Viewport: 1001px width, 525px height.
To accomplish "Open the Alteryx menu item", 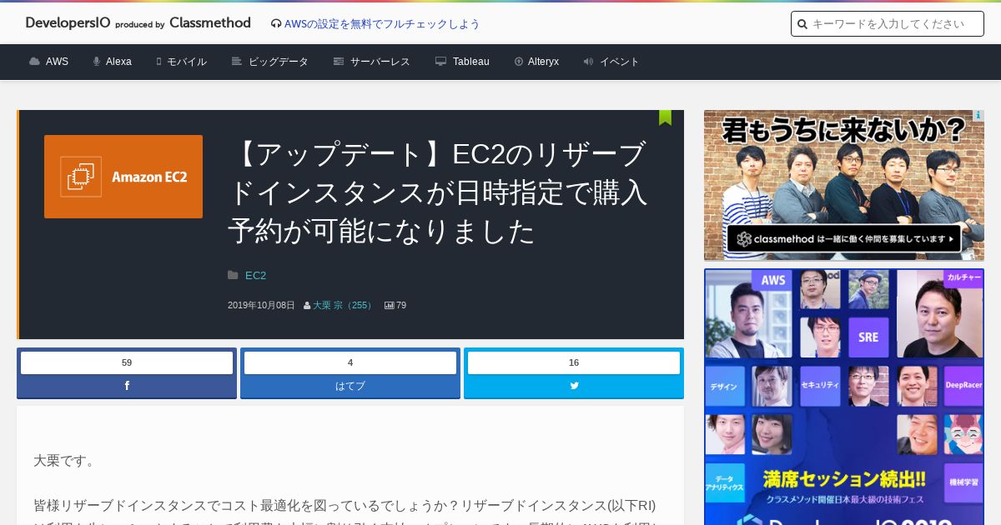I will coord(543,62).
